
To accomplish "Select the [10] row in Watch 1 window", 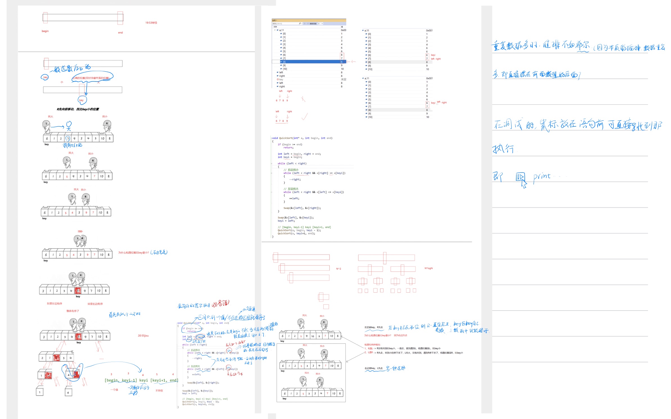I will pos(285,69).
